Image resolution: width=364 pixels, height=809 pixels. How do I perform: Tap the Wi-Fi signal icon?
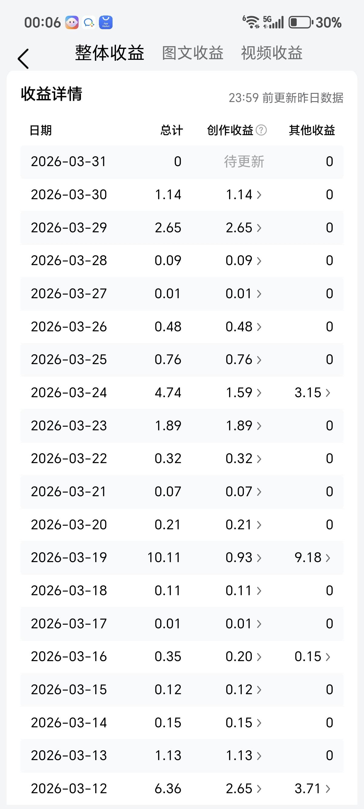tap(251, 22)
